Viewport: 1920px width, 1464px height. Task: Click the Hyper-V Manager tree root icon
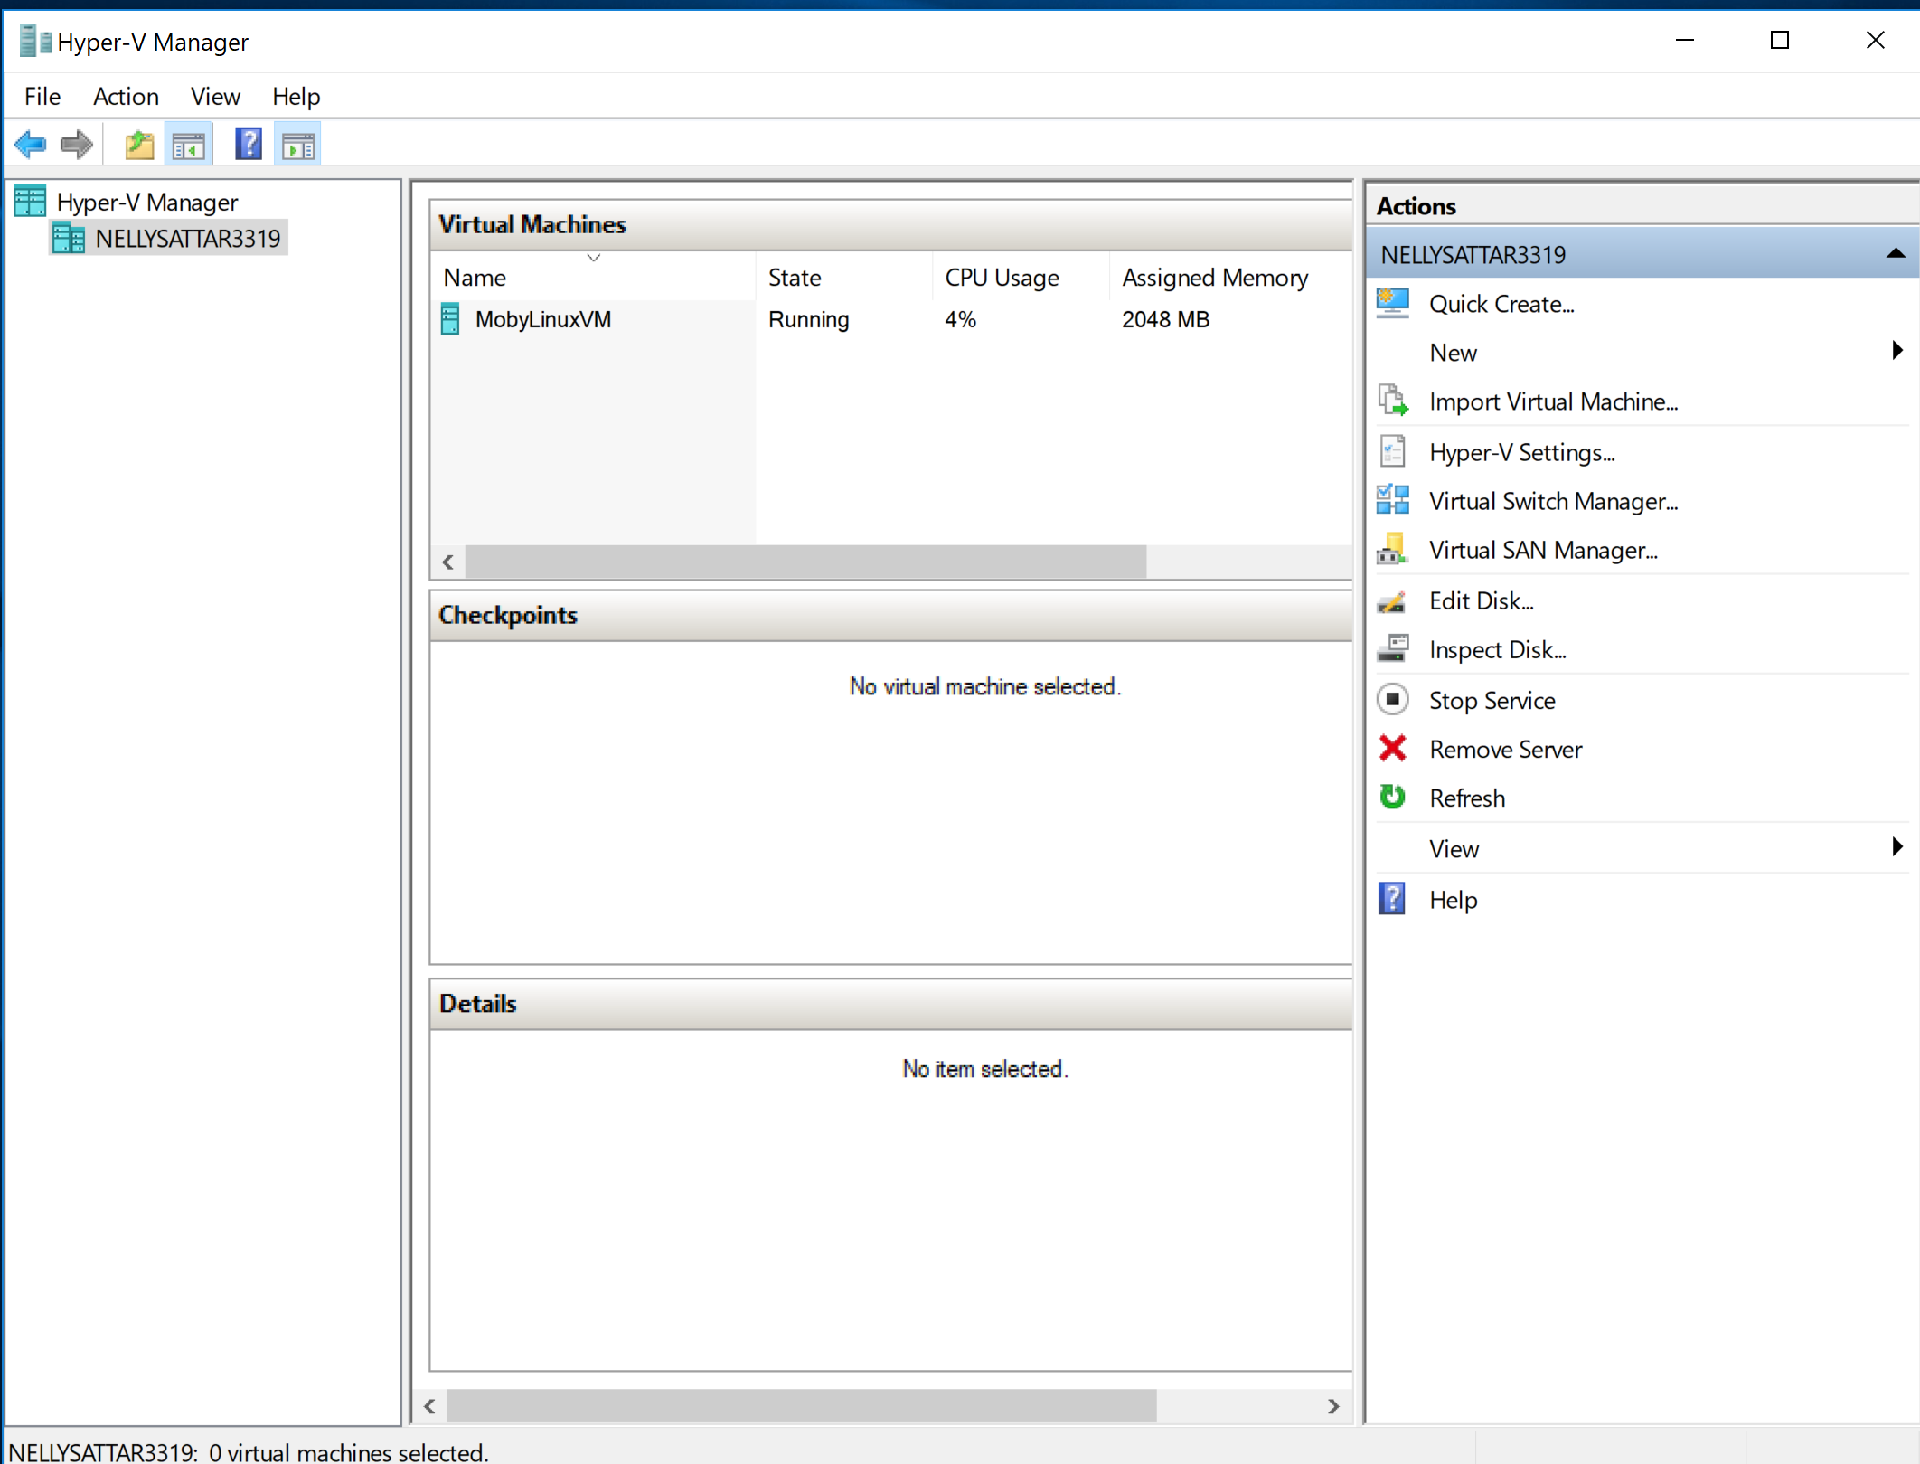pyautogui.click(x=30, y=201)
